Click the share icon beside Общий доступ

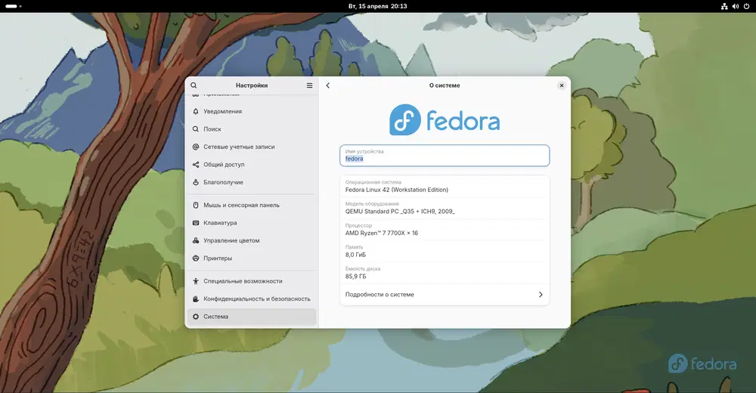point(196,165)
